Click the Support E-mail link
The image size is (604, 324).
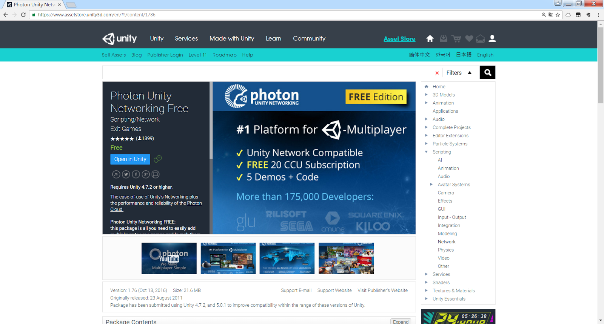pos(296,290)
